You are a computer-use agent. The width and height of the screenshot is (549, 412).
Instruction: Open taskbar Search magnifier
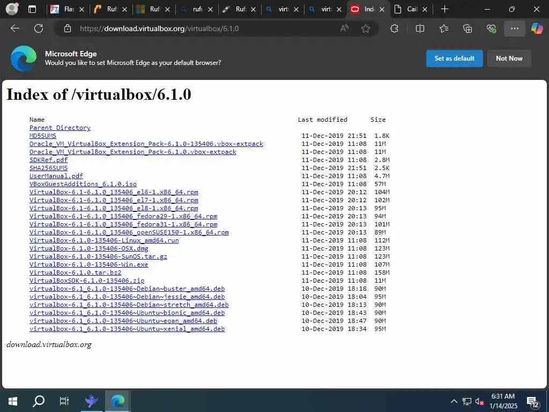[39, 401]
